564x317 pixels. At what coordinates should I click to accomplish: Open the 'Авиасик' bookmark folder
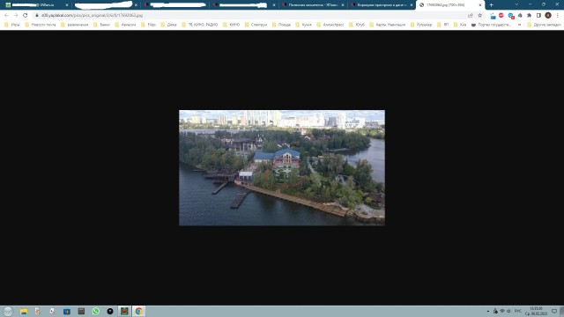[x=125, y=25]
